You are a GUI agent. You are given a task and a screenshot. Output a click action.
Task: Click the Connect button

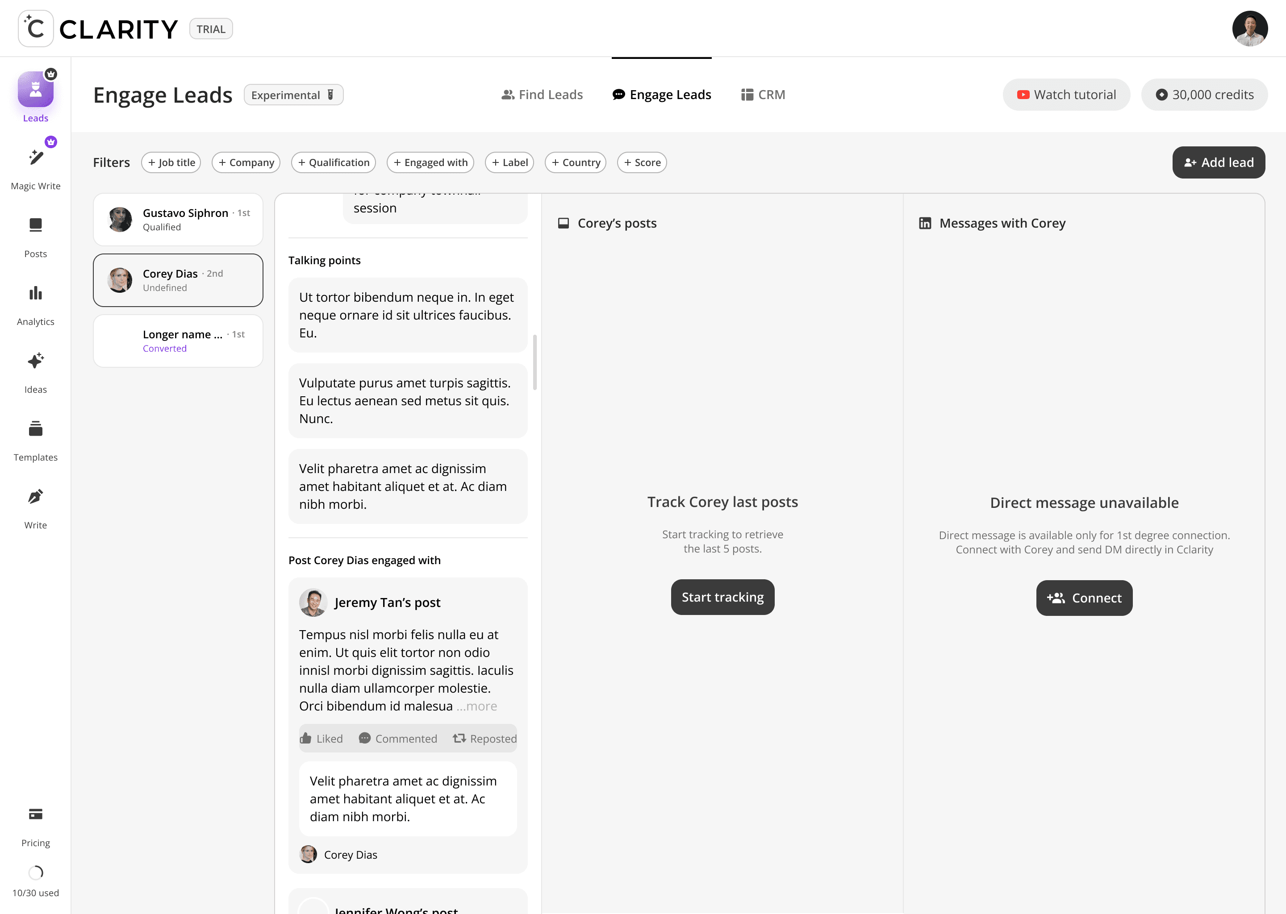pos(1084,598)
